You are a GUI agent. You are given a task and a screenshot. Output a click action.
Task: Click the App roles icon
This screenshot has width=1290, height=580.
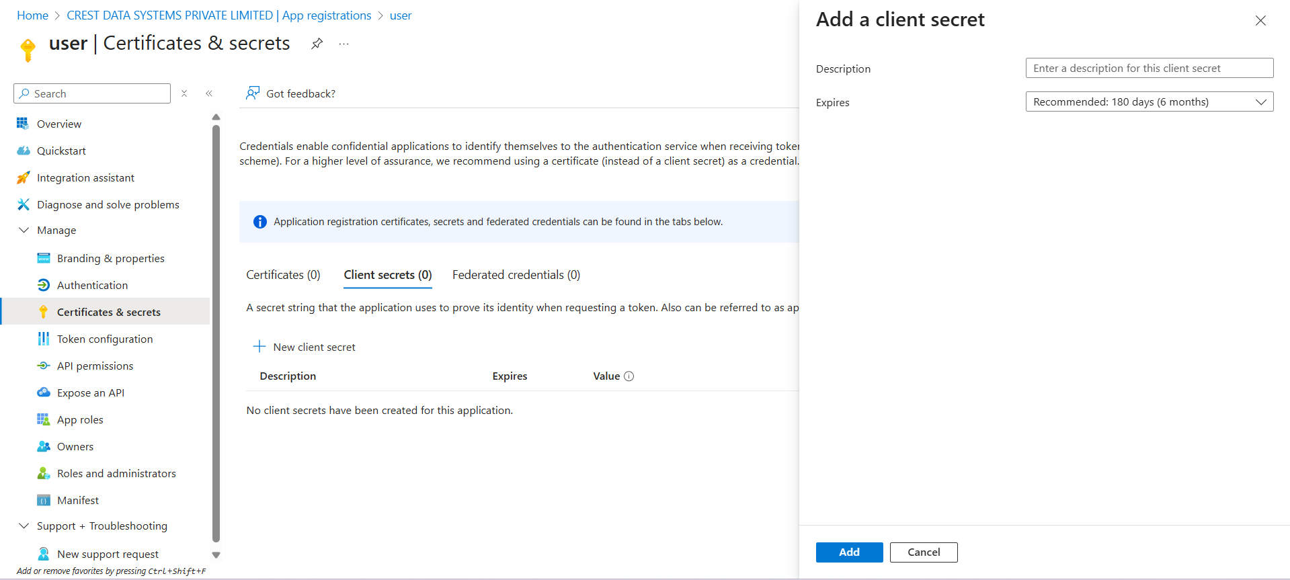tap(44, 419)
